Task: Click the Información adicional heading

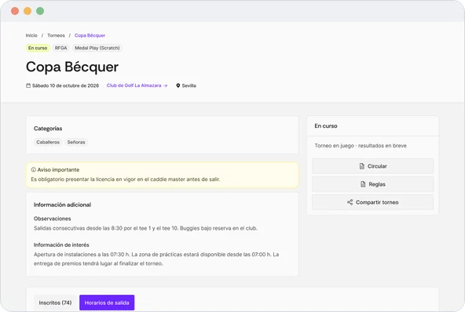Action: coord(62,205)
